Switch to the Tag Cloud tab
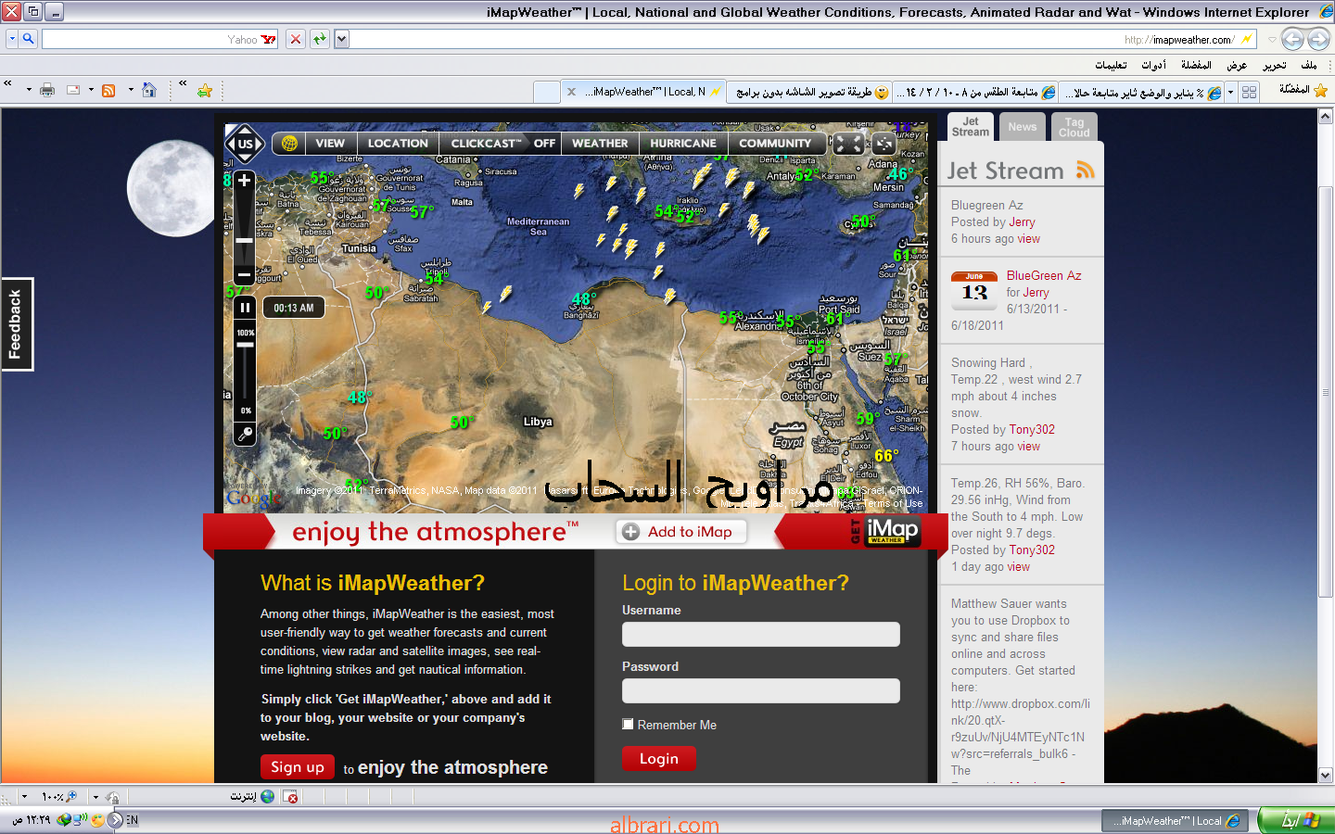The image size is (1335, 834). [x=1074, y=127]
